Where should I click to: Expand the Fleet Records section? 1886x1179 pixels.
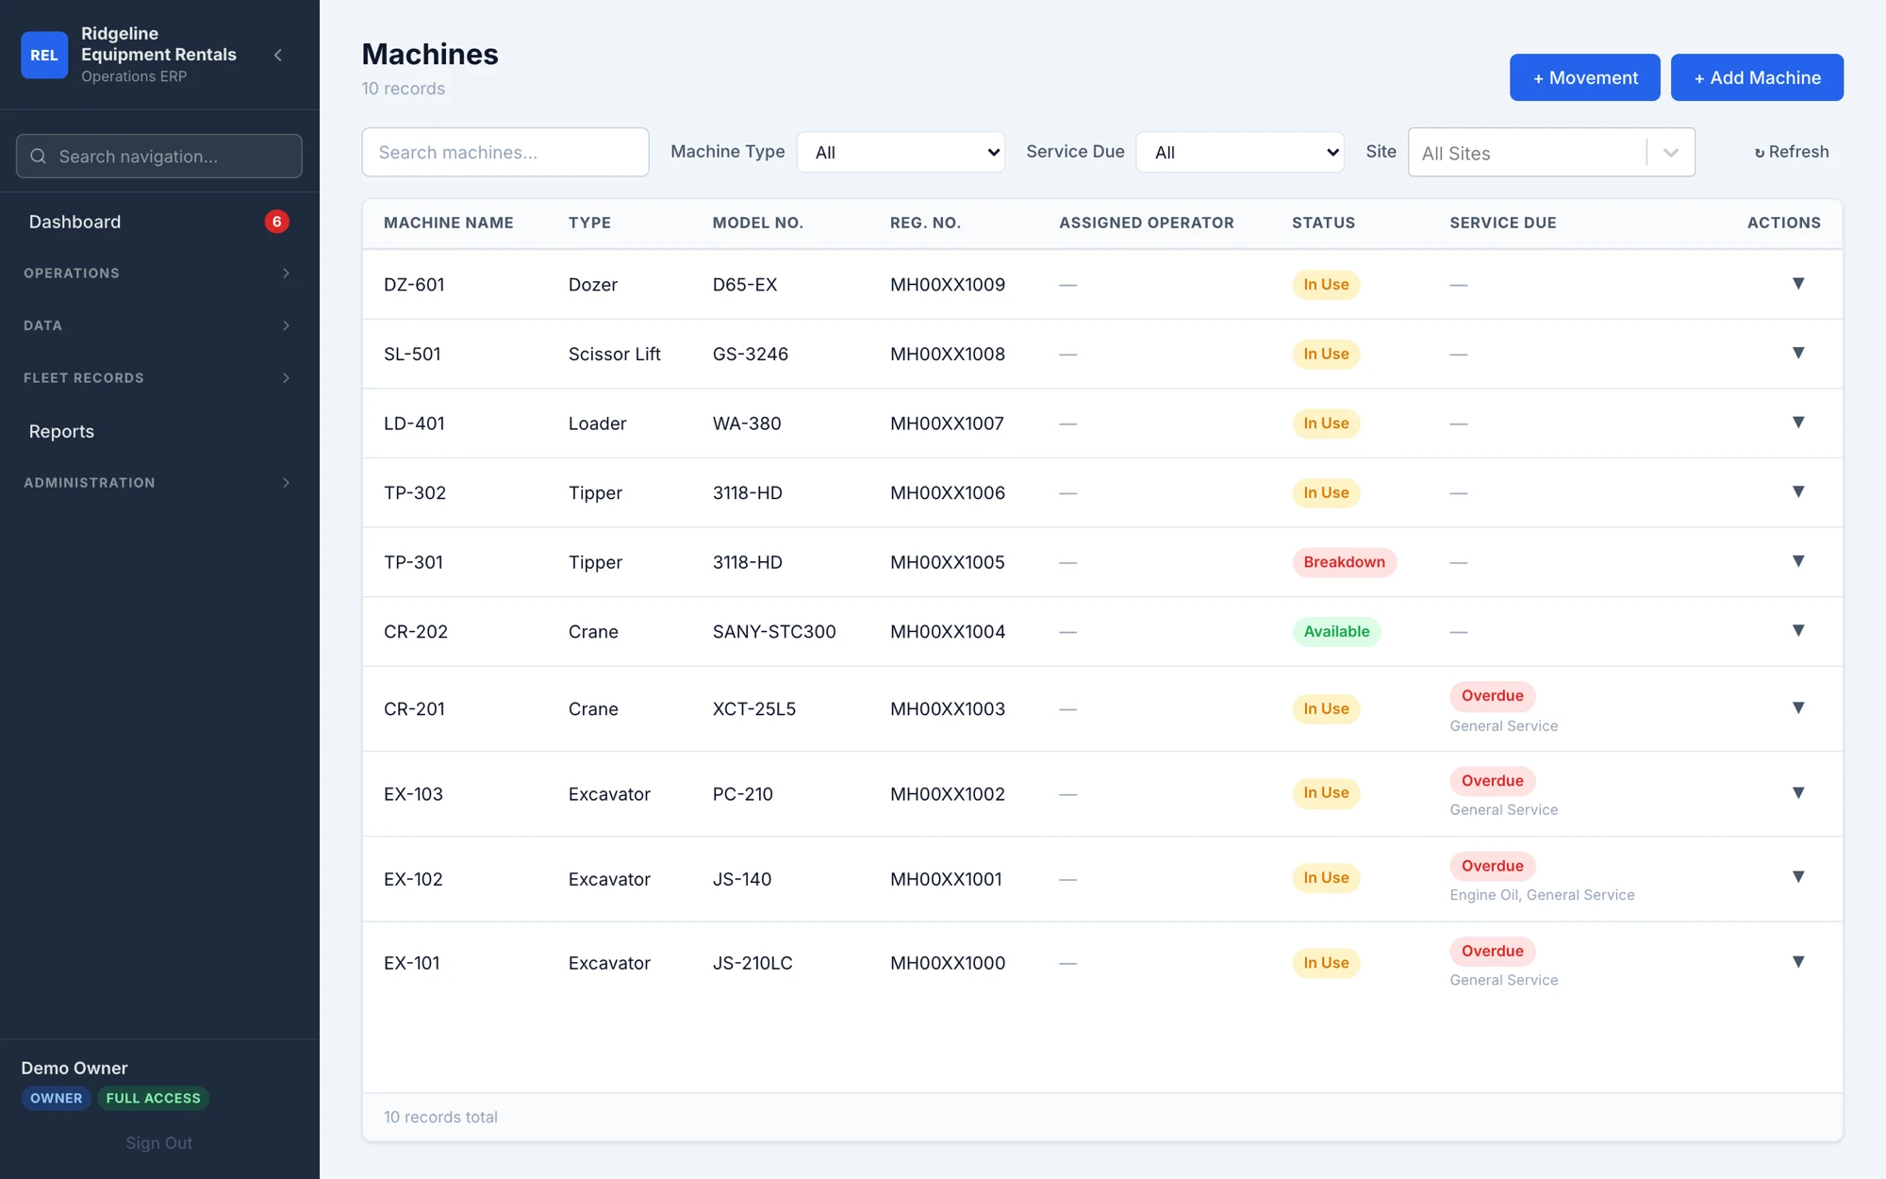click(158, 378)
